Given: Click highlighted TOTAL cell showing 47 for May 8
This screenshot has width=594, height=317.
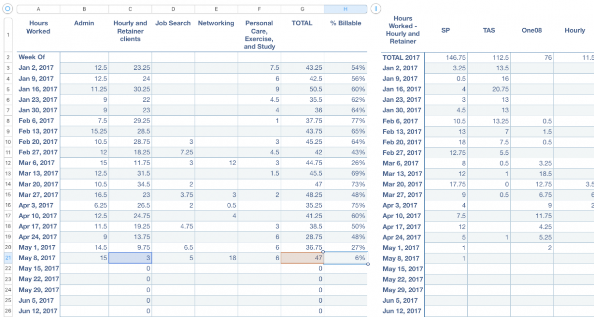Looking at the screenshot, I should coord(302,258).
